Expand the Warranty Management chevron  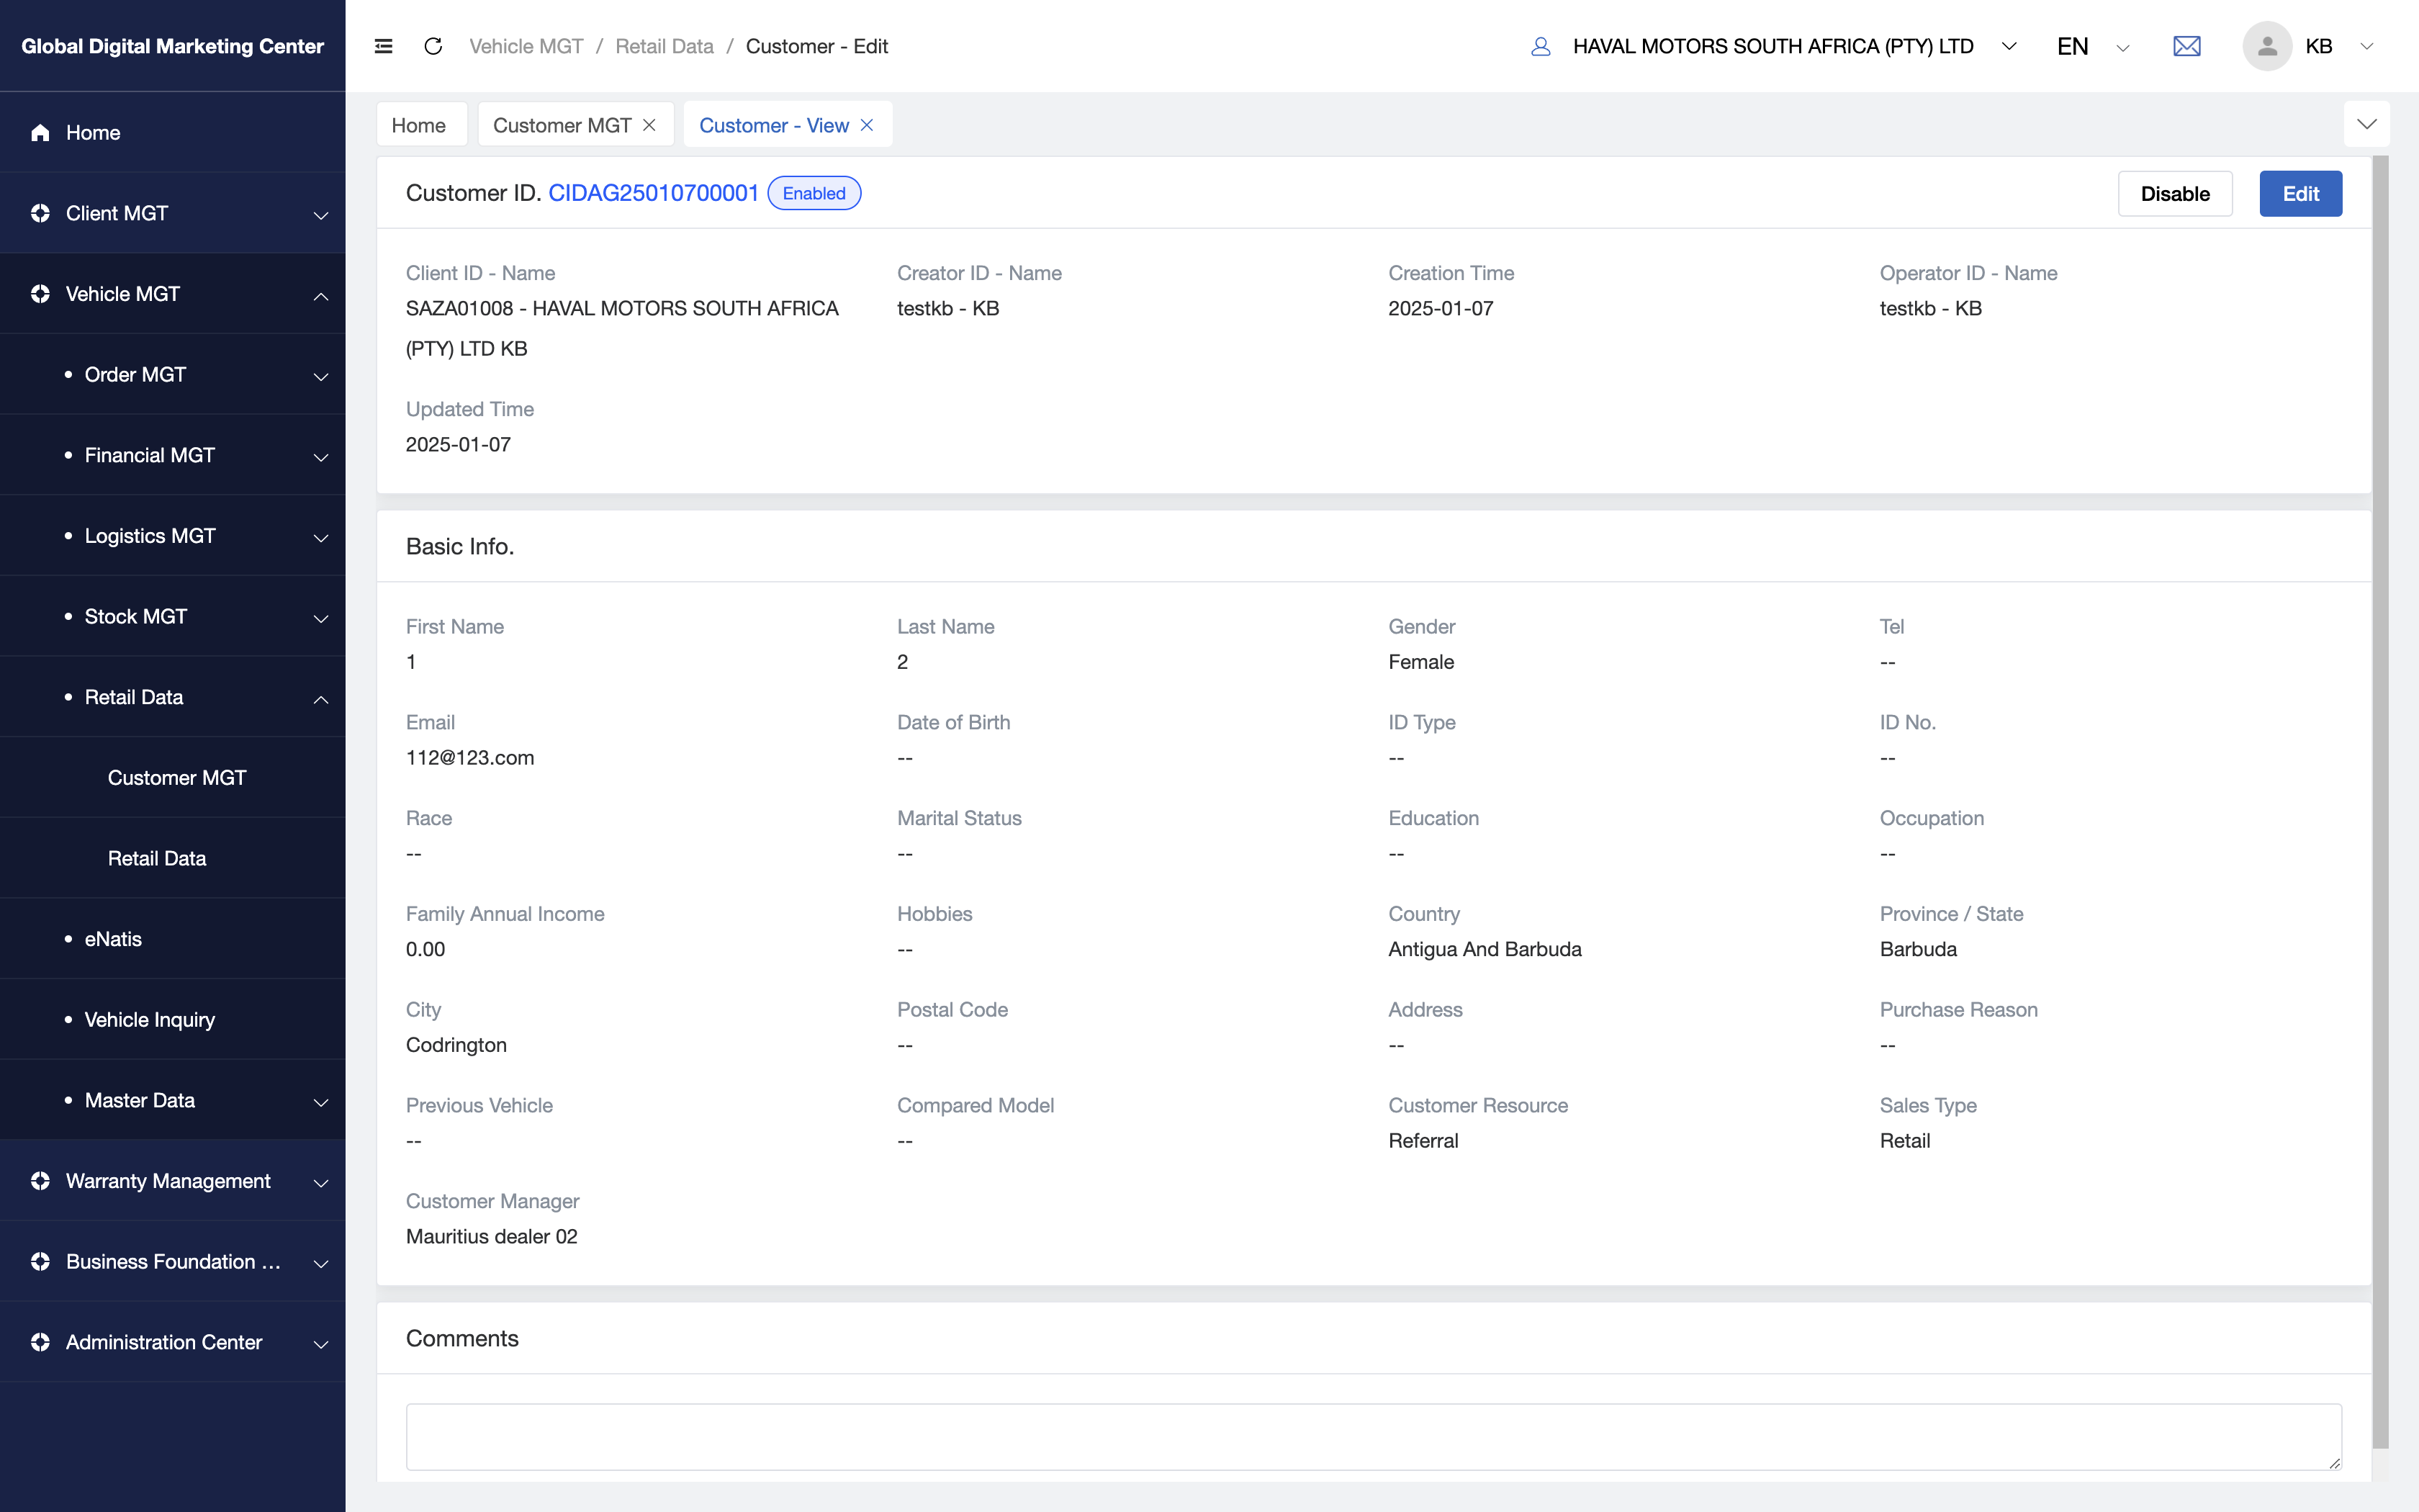[x=321, y=1183]
